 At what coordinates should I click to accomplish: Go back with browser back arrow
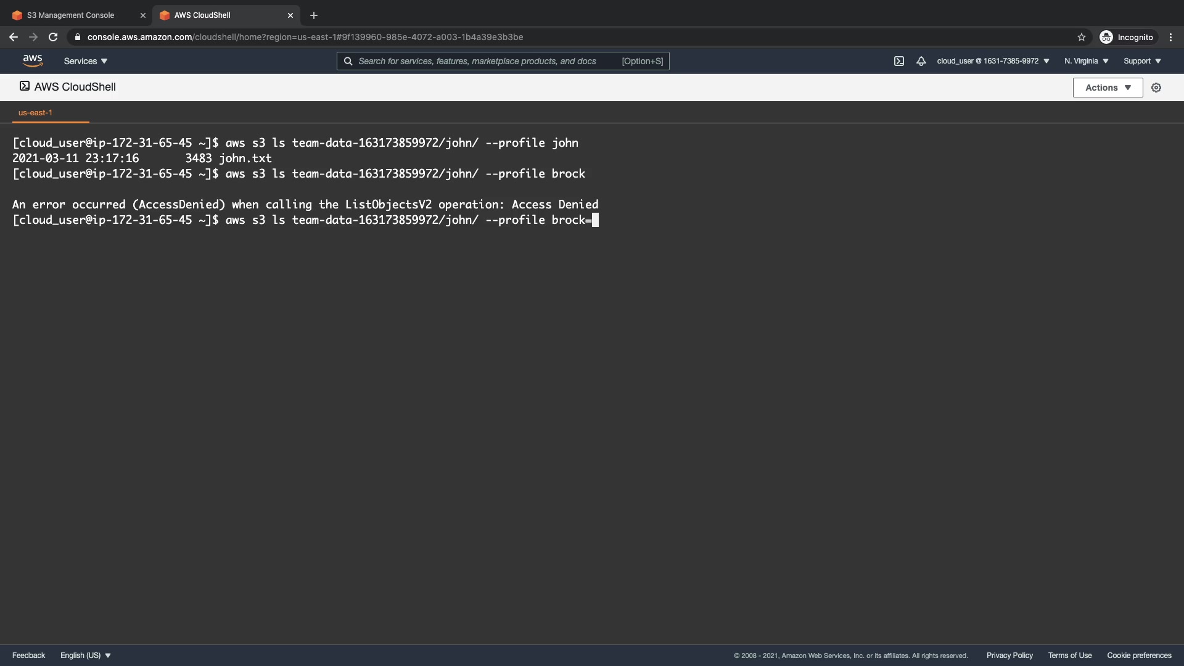[x=14, y=37]
